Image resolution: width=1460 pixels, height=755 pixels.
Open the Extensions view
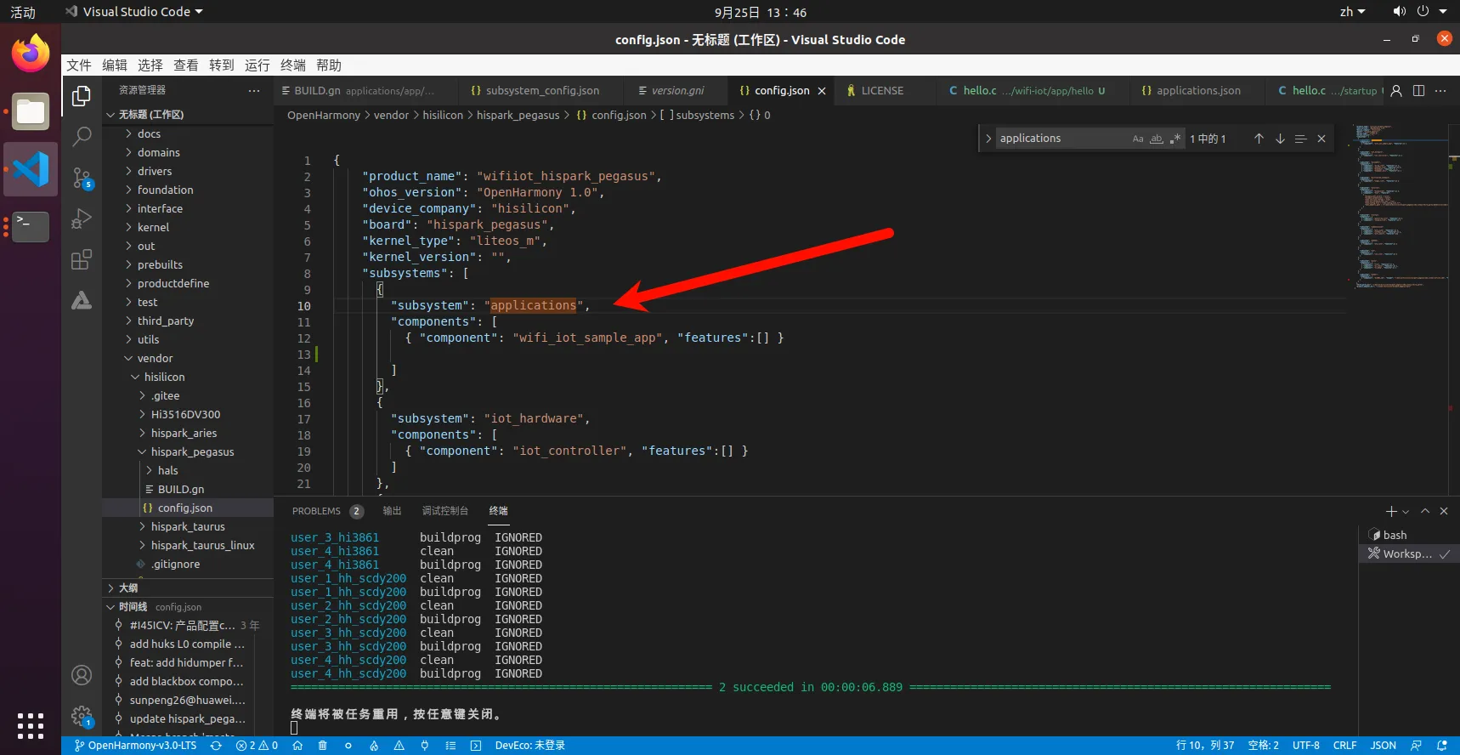tap(82, 260)
